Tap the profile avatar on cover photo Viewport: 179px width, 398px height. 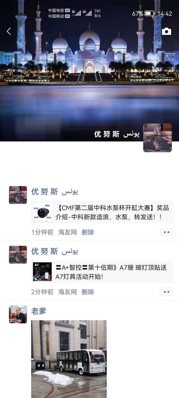157,138
